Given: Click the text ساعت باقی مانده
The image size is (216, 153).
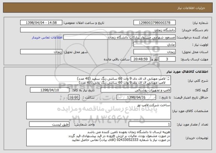Looking at the screenshot, I should [117, 59].
